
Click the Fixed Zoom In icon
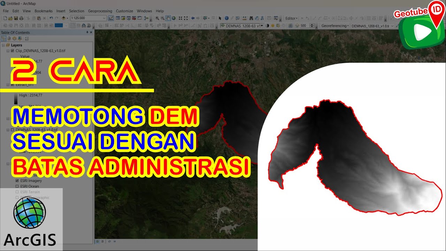point(180,18)
